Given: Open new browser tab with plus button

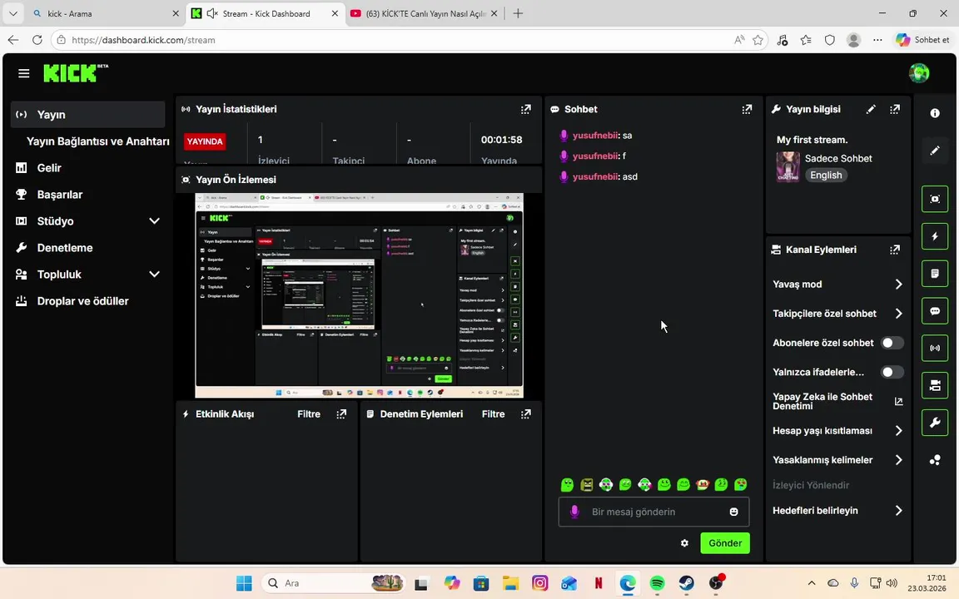Looking at the screenshot, I should point(518,13).
